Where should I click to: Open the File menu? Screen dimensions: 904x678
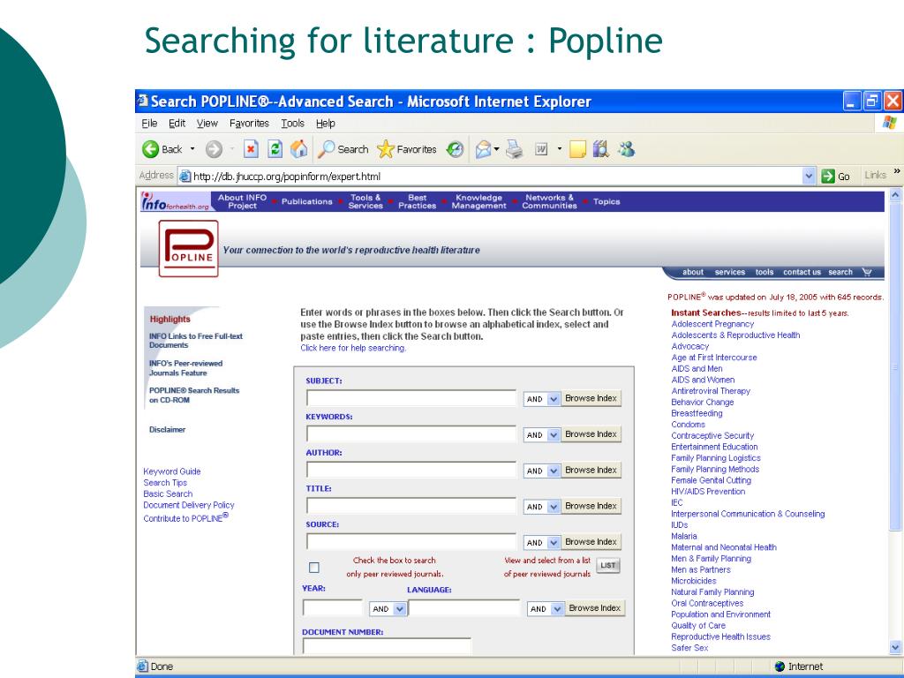click(x=149, y=124)
